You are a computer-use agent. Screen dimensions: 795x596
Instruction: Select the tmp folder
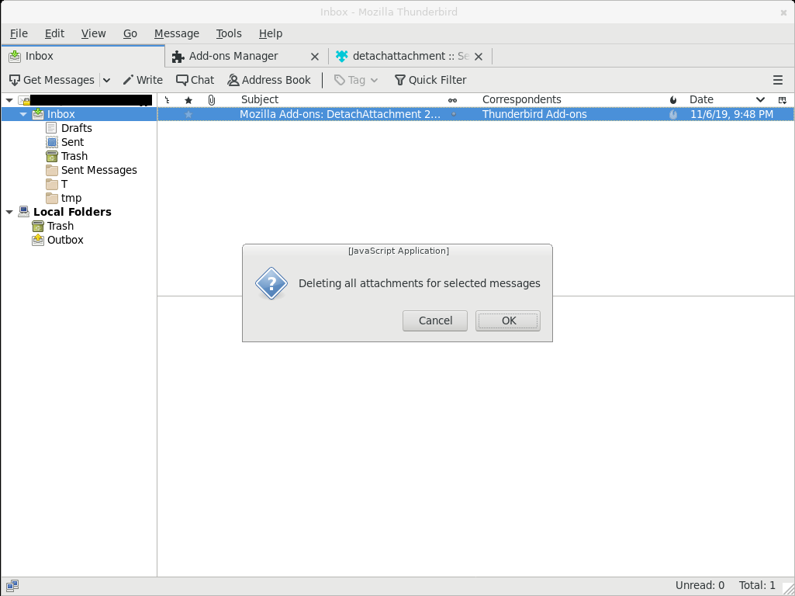pos(71,198)
